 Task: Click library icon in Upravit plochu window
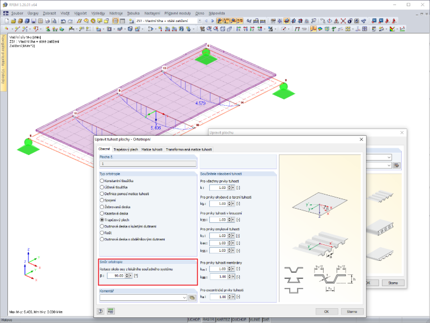(397, 165)
